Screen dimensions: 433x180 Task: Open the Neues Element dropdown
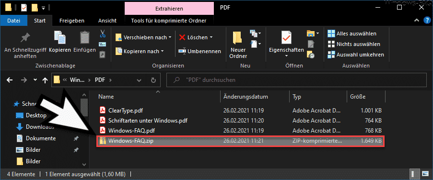256,34
